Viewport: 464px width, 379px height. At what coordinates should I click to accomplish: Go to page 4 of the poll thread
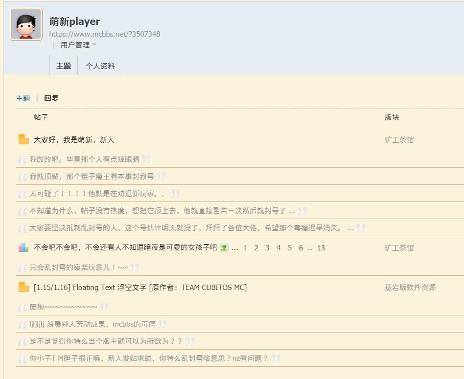click(278, 248)
